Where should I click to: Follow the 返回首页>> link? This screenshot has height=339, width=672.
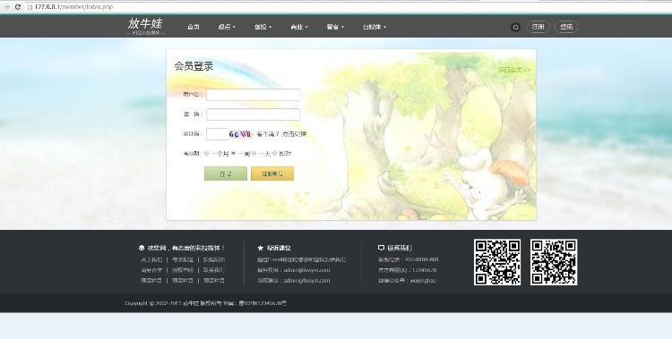pos(514,70)
